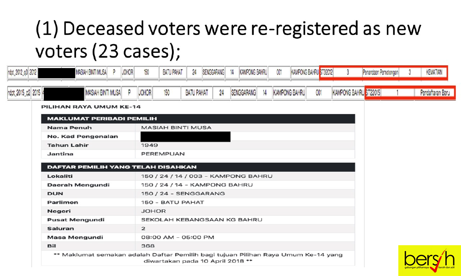Screen dimensions: 461x276
Task: Click the Bersih logo in the corner
Action: (429, 260)
